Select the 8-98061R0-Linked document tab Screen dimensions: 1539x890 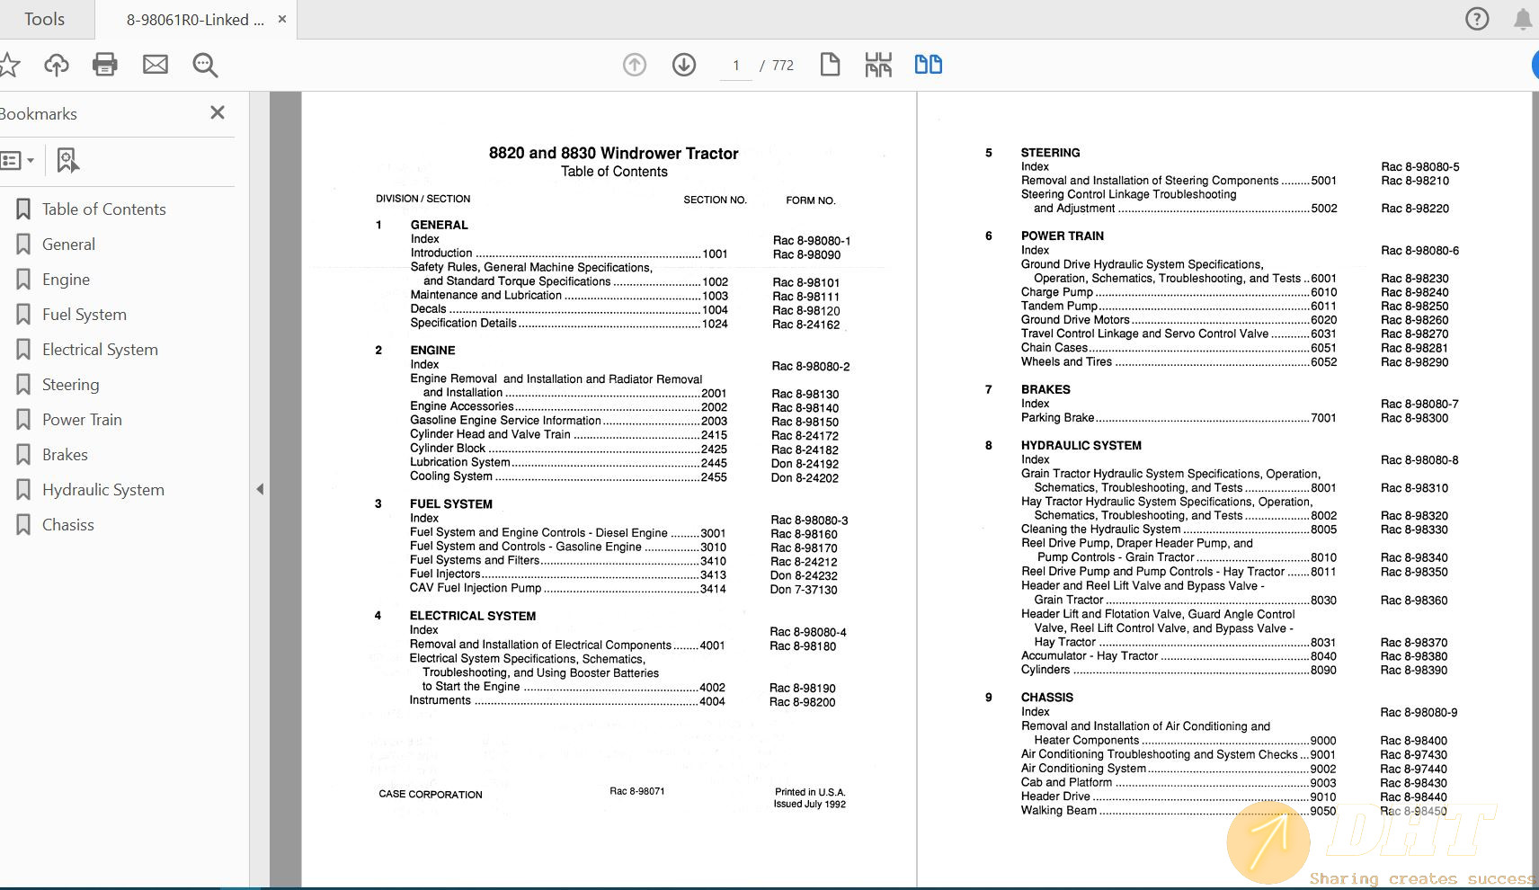click(195, 20)
